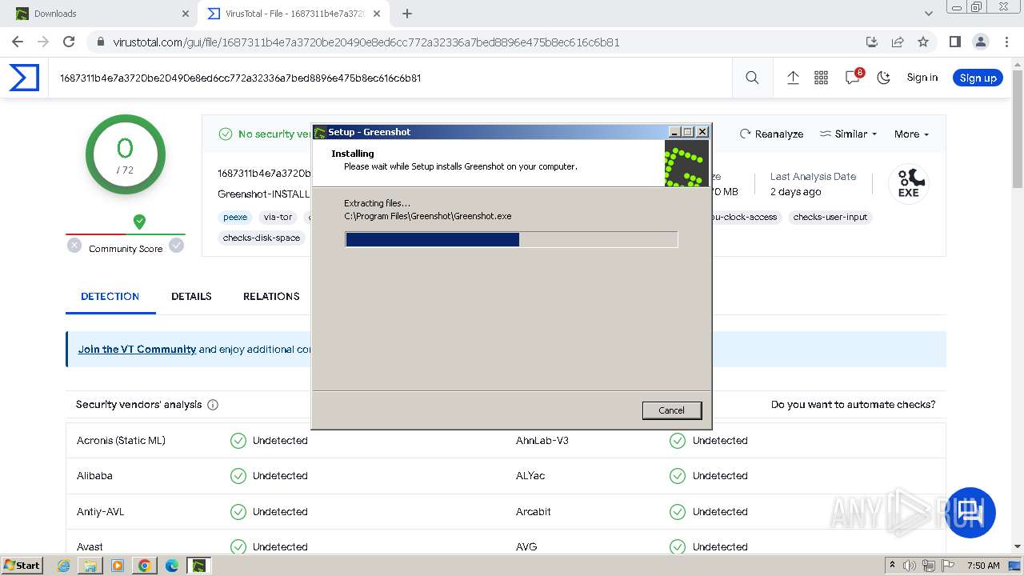Open the DETECTION tab
The image size is (1024, 576).
(110, 297)
